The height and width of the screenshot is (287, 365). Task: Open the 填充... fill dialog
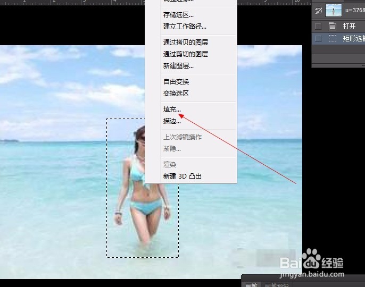[172, 109]
